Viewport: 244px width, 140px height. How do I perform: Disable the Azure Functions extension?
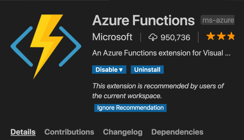coord(109,69)
